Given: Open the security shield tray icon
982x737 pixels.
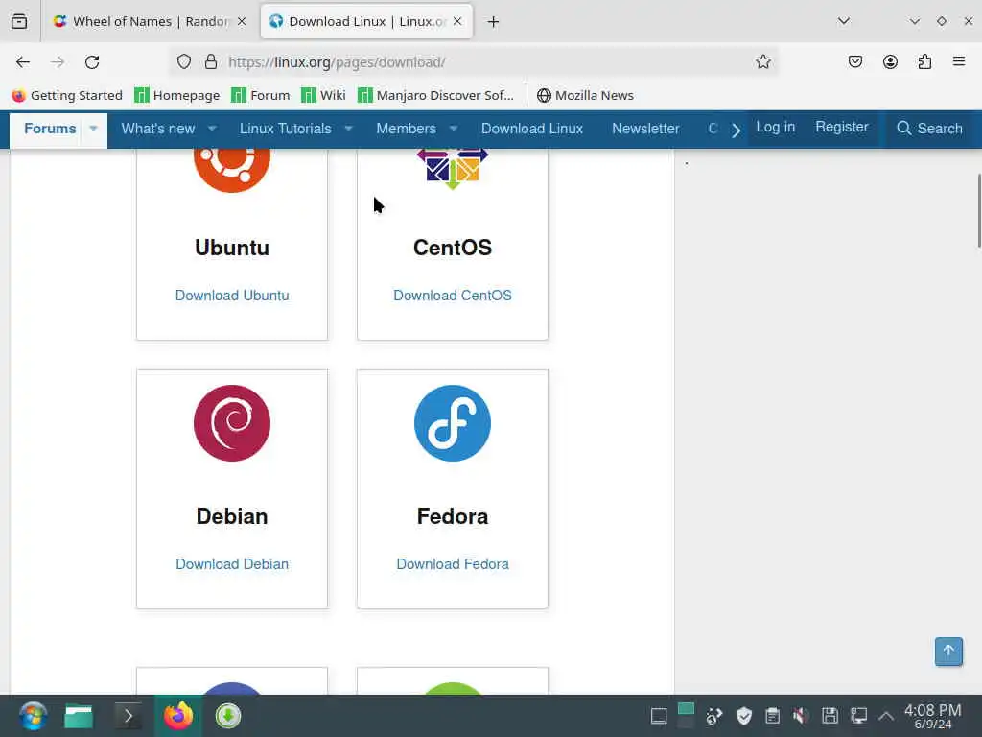Looking at the screenshot, I should tap(743, 716).
